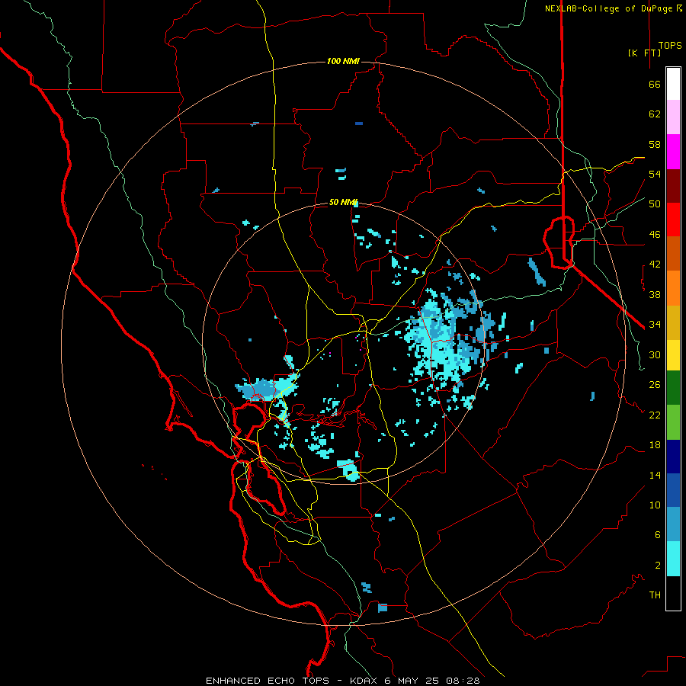The height and width of the screenshot is (686, 686).
Task: Click the dark red (maroon) legend swatch
Action: (673, 186)
